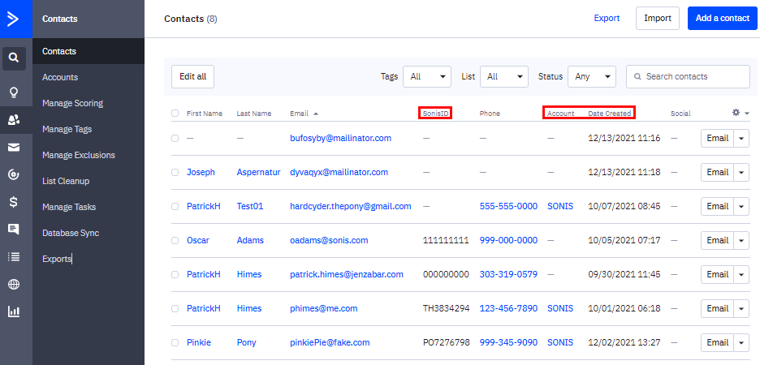
Task: Click the lightbulb icon in sidebar
Action: (x=13, y=92)
